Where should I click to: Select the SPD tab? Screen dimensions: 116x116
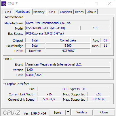(x=52, y=12)
